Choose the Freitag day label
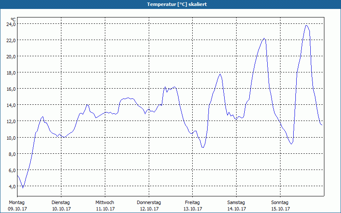Screen dimensions: 341x213 [192, 202]
